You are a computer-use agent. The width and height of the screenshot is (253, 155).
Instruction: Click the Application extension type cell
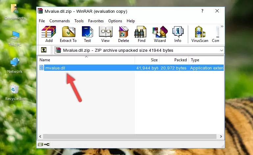tap(207, 68)
